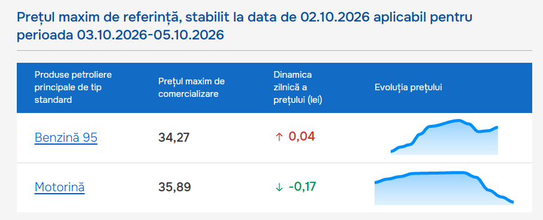Click the 0,04 daily price change value
This screenshot has height=220, width=543.
click(301, 137)
